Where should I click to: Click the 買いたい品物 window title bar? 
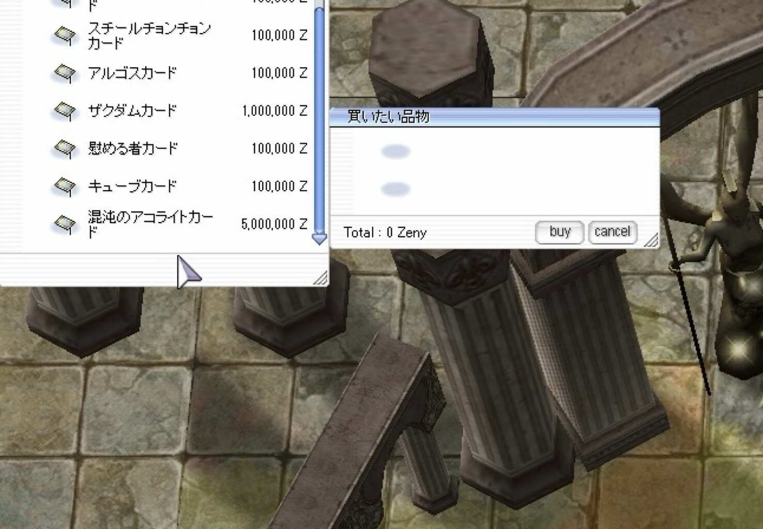(494, 117)
